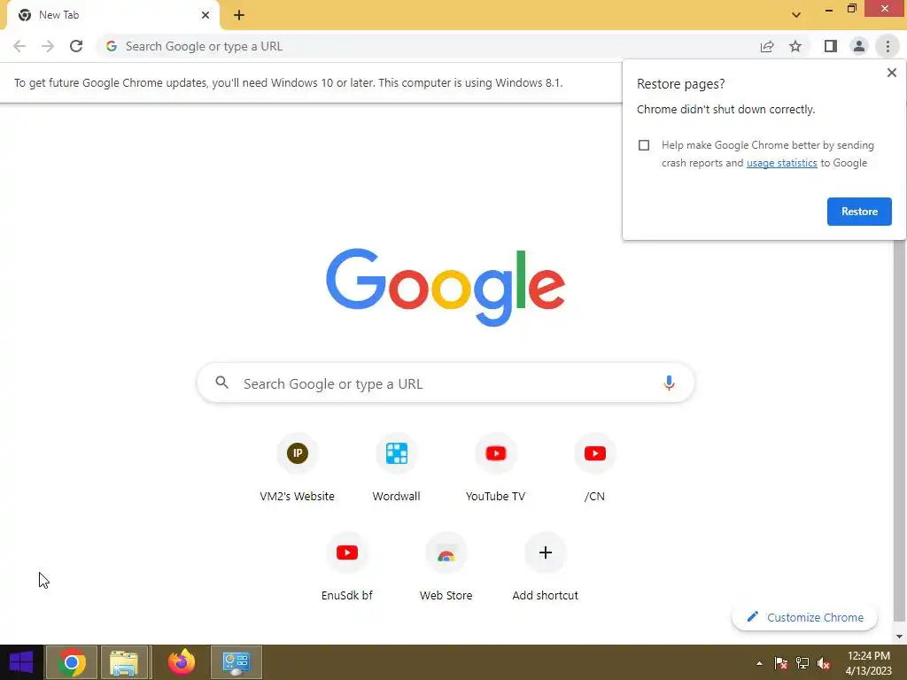Reload the page with the refresh icon
The width and height of the screenshot is (907, 680).
pyautogui.click(x=76, y=46)
